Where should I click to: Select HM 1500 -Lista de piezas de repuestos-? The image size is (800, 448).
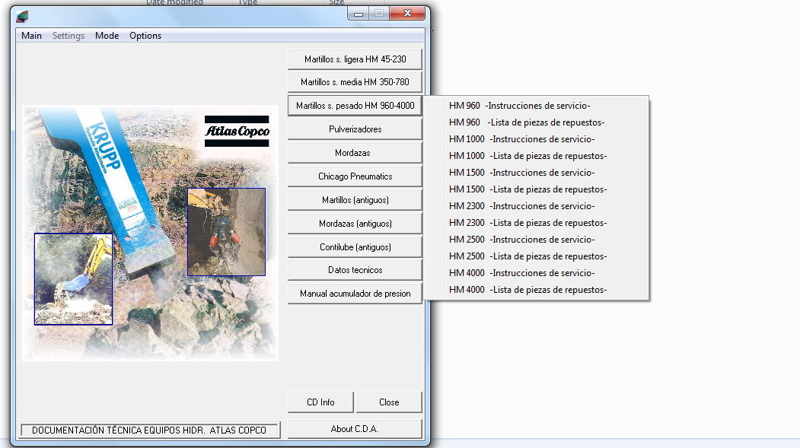[536, 189]
